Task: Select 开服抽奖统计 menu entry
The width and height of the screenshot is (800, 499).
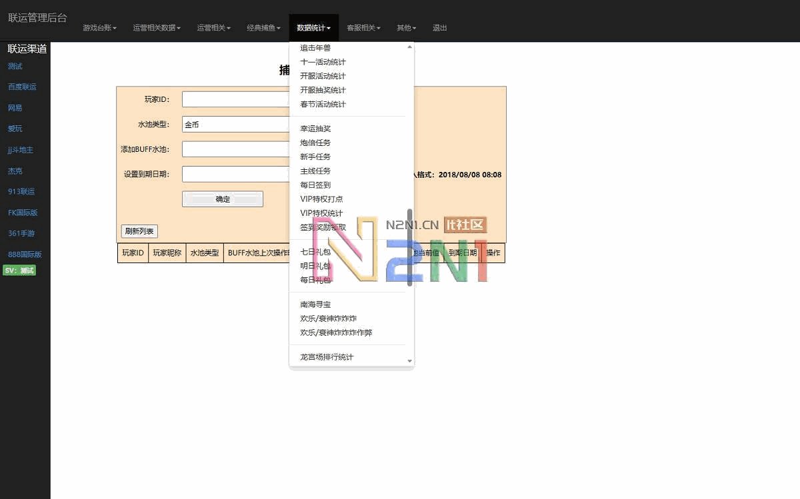Action: tap(323, 90)
